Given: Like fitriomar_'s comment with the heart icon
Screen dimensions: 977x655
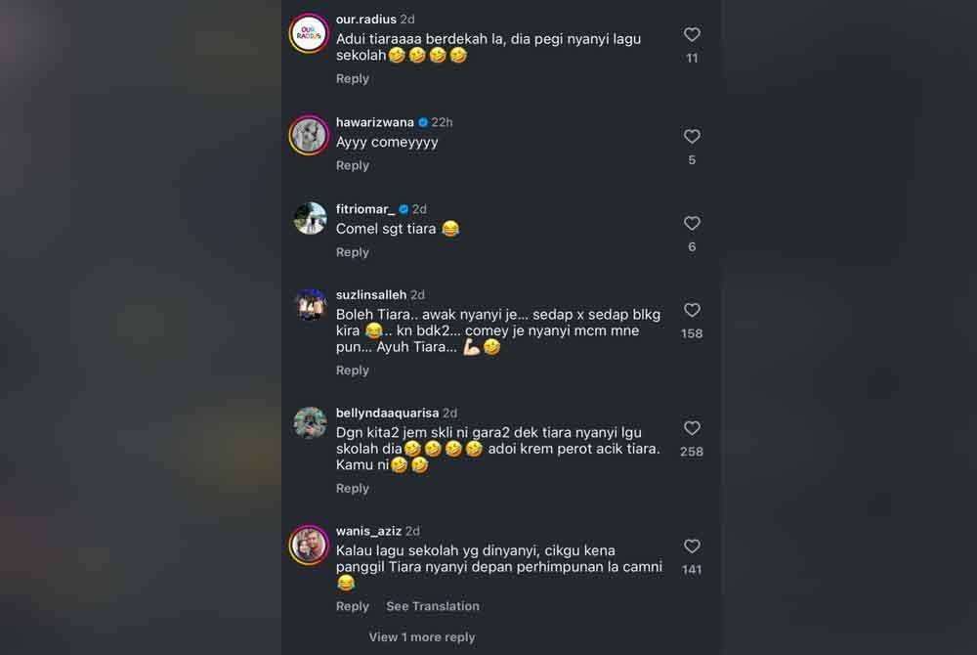Looking at the screenshot, I should [692, 223].
